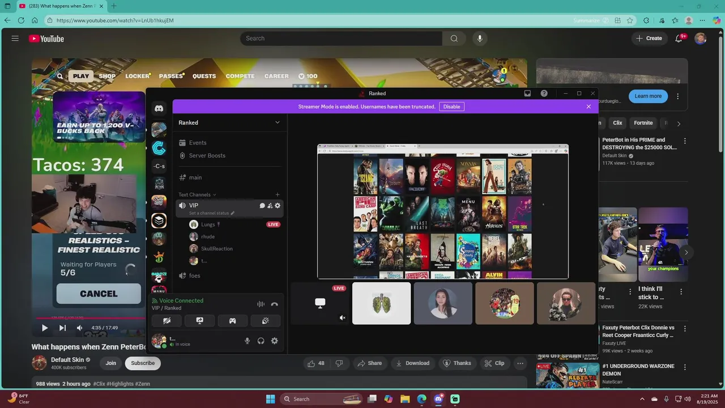The image size is (725, 408).
Task: Expand the Ranked server dropdown
Action: point(277,122)
